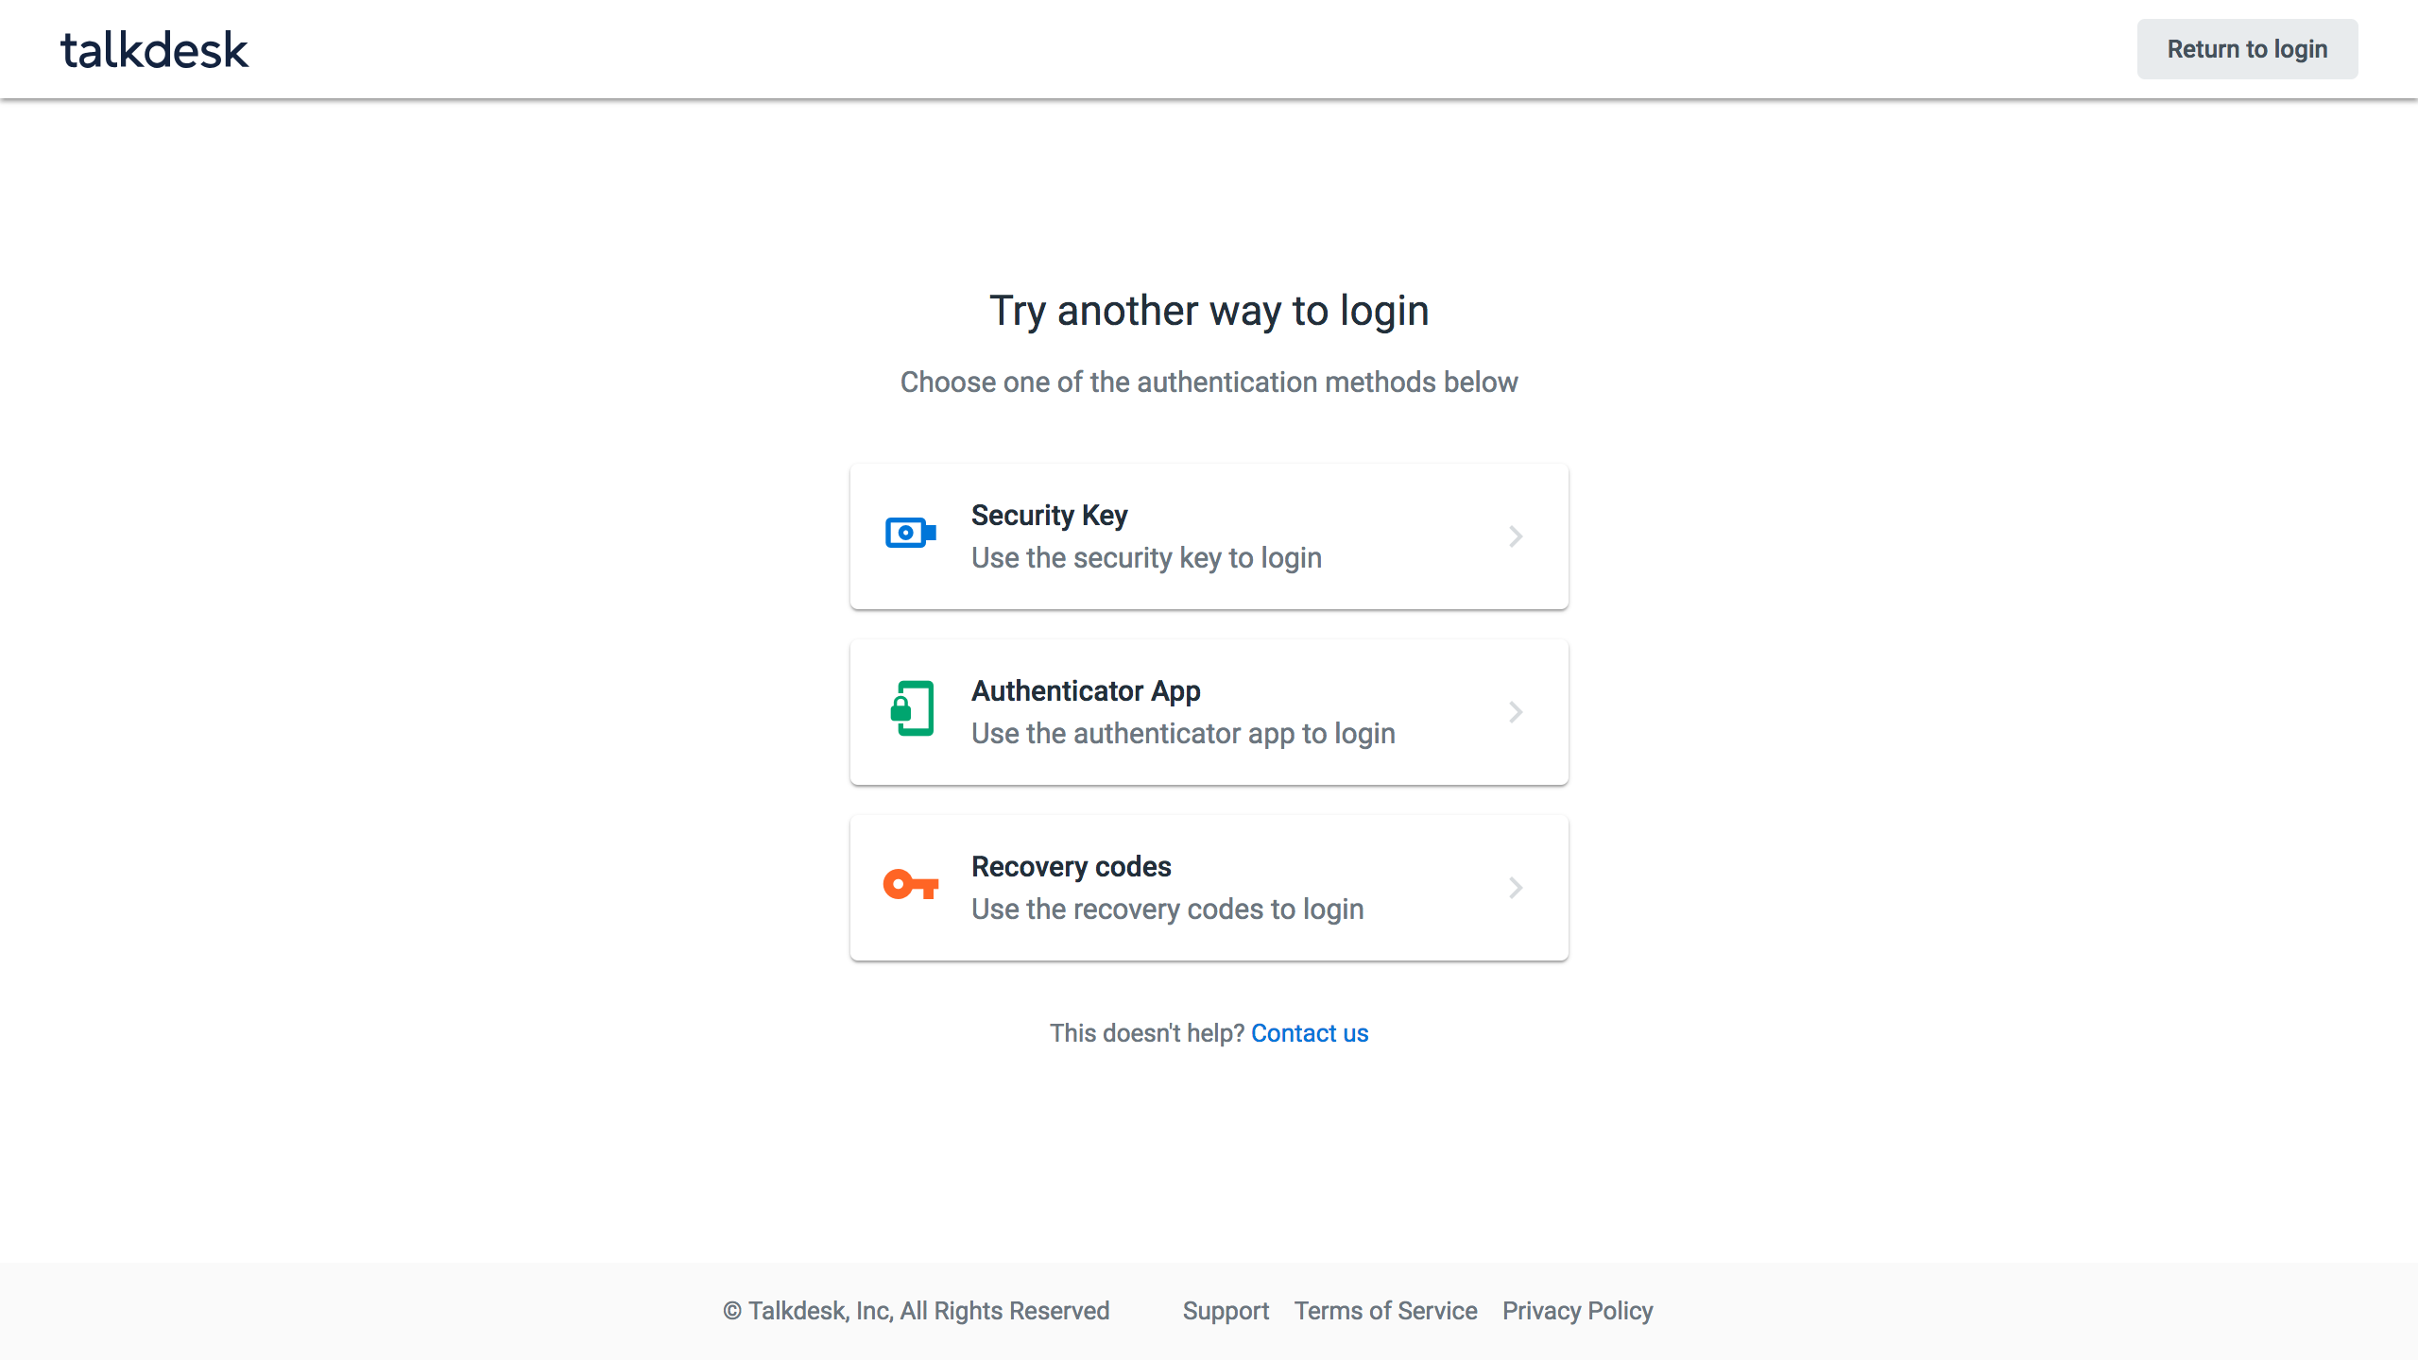Open the Support footer link
This screenshot has width=2418, height=1360.
coord(1226,1311)
